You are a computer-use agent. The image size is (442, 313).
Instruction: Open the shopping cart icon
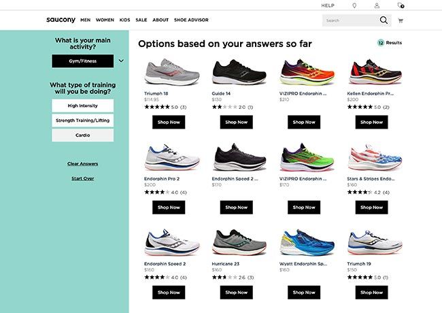pyautogui.click(x=401, y=20)
